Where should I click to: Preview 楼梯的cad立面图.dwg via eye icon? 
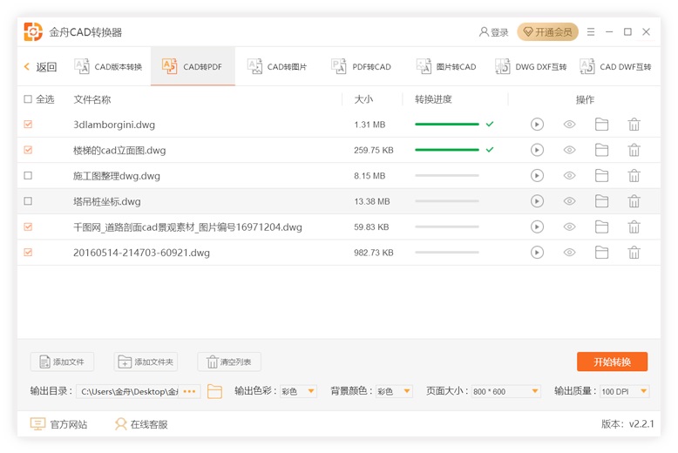569,150
